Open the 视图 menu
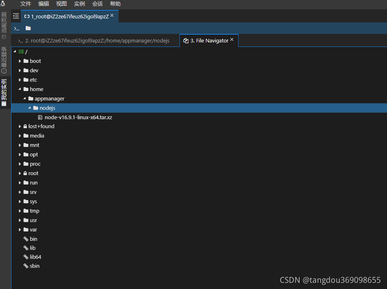 click(x=62, y=4)
